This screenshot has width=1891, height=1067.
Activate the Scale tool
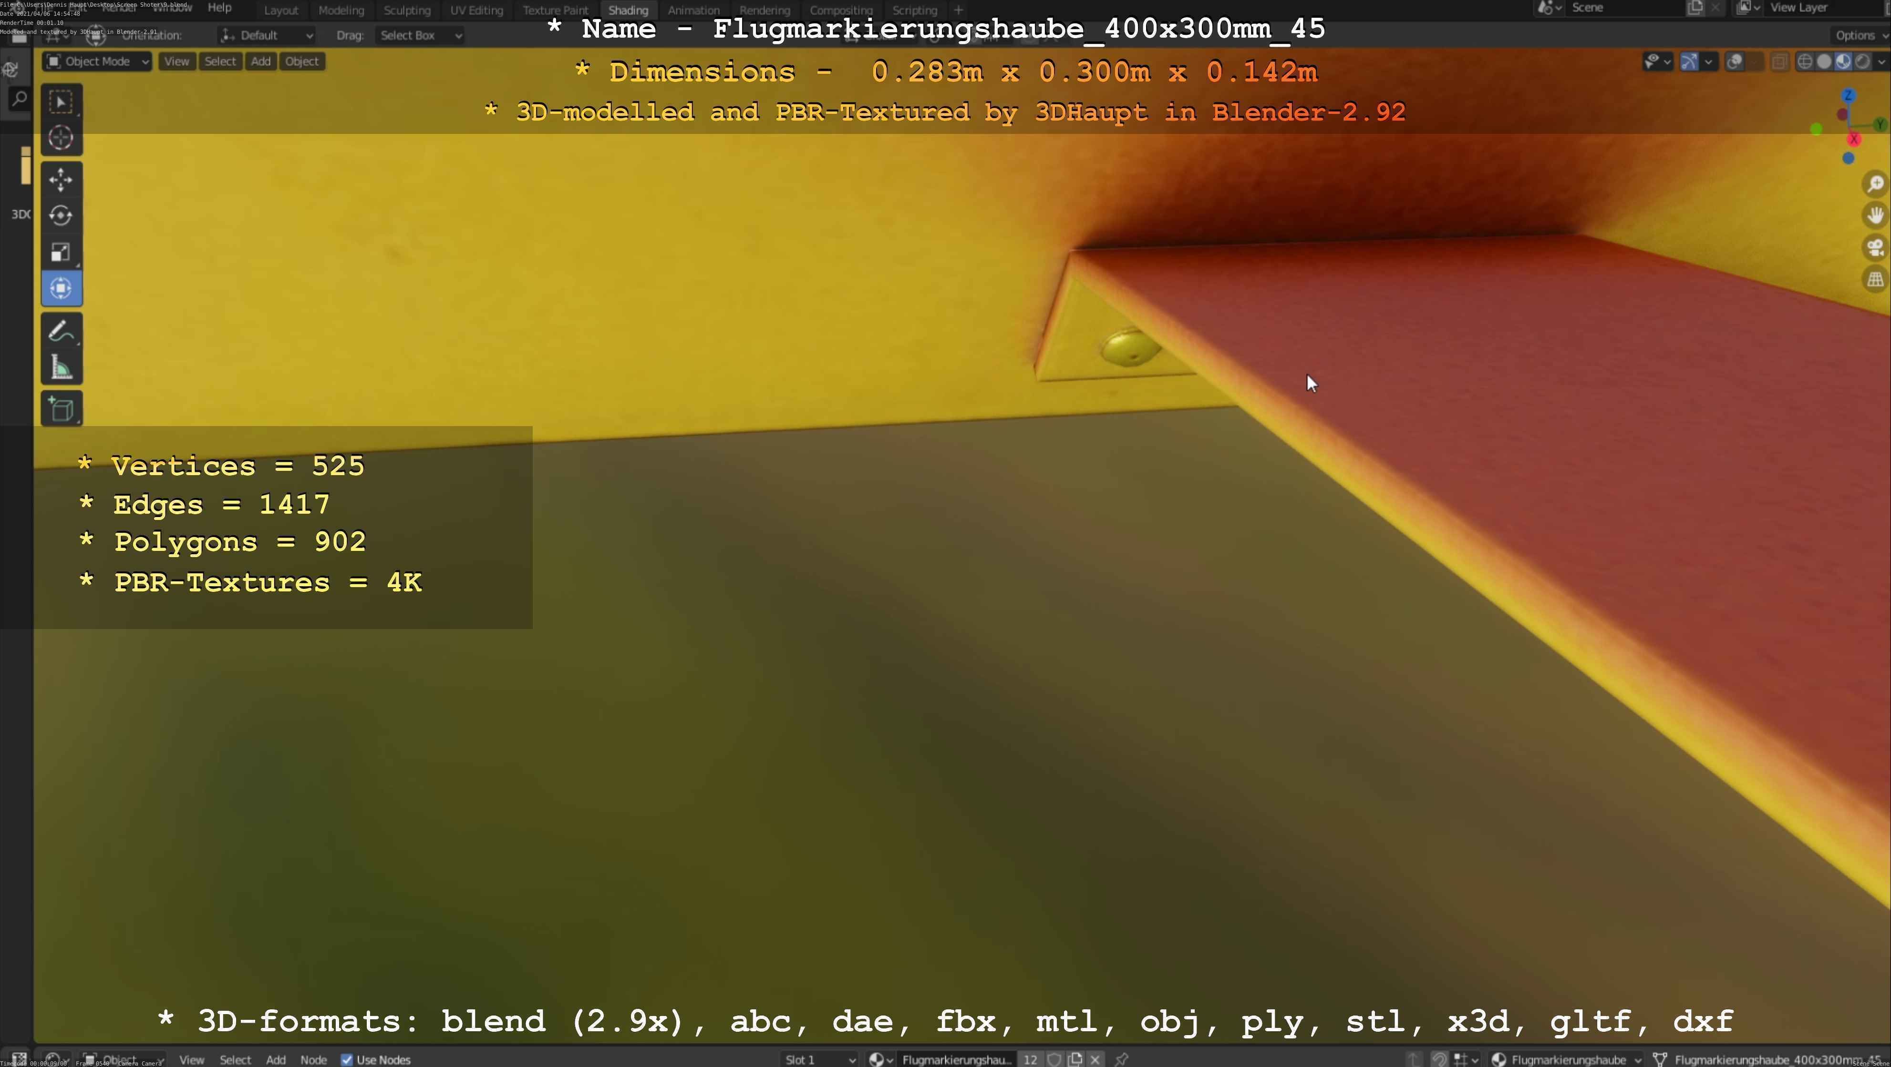point(61,252)
